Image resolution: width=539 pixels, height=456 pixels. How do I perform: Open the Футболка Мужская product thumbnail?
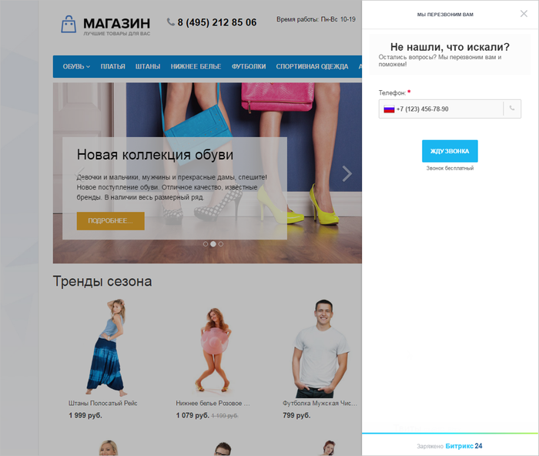pos(320,348)
